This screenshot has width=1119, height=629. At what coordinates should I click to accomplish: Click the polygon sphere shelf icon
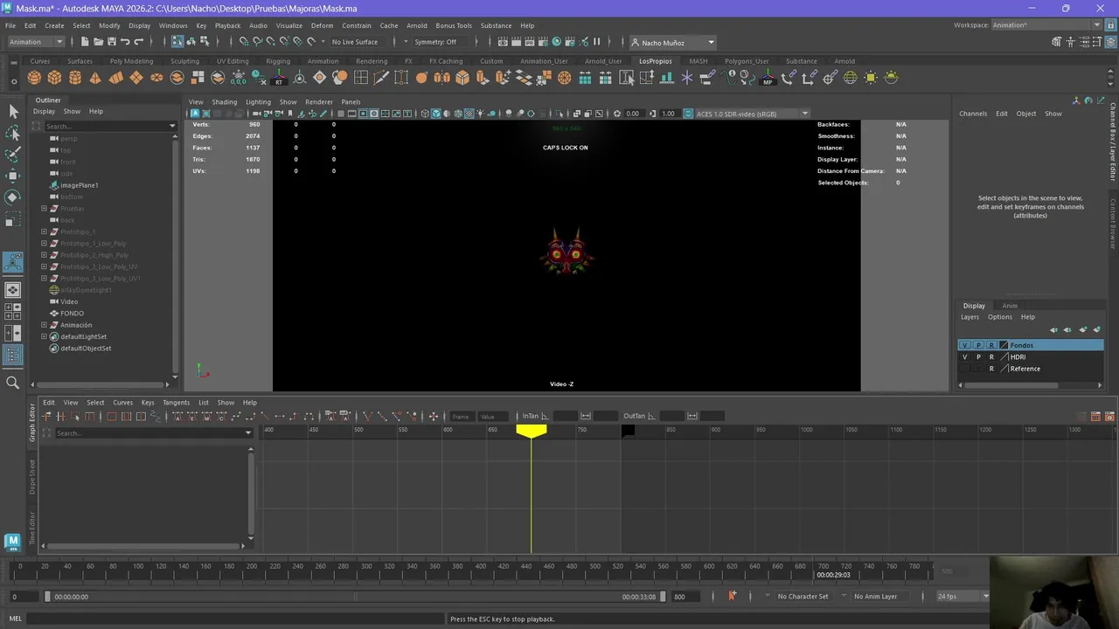click(34, 78)
